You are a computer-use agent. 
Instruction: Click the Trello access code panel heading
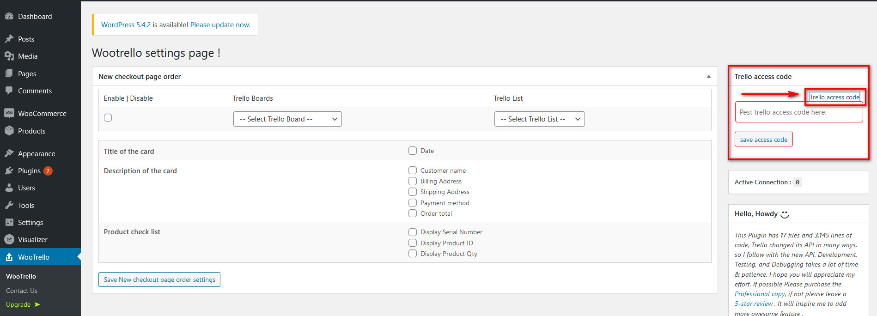(x=763, y=77)
